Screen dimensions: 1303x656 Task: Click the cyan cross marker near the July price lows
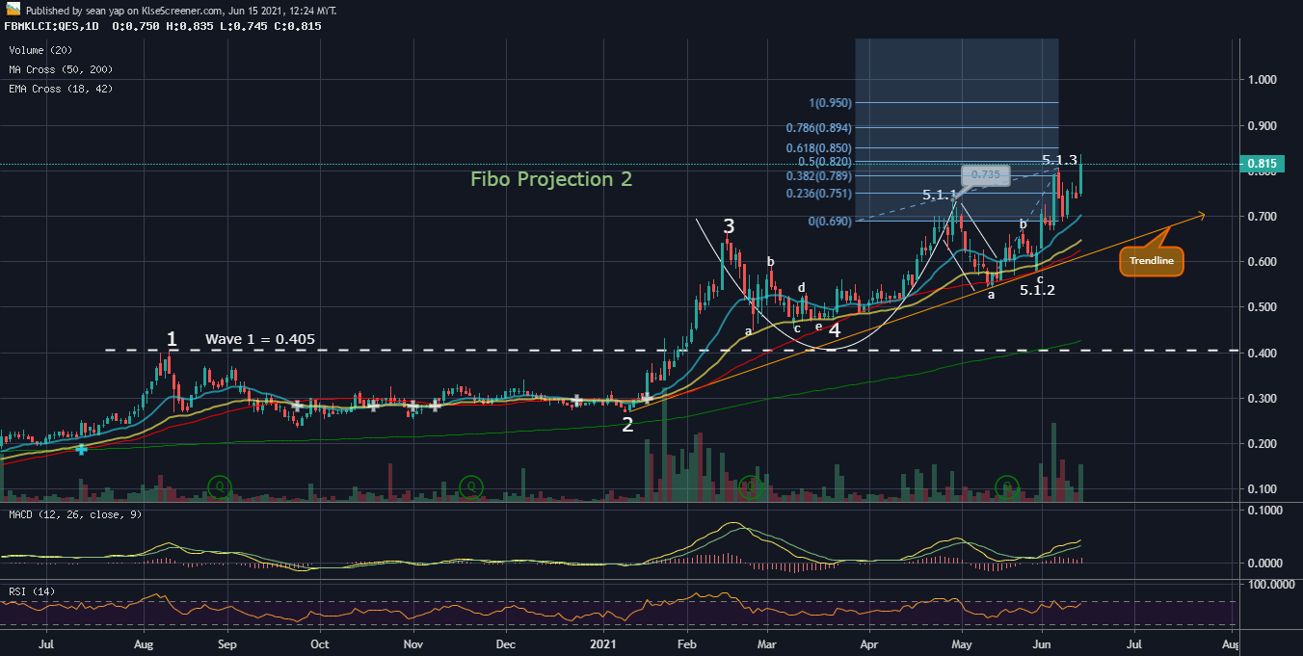[x=81, y=449]
